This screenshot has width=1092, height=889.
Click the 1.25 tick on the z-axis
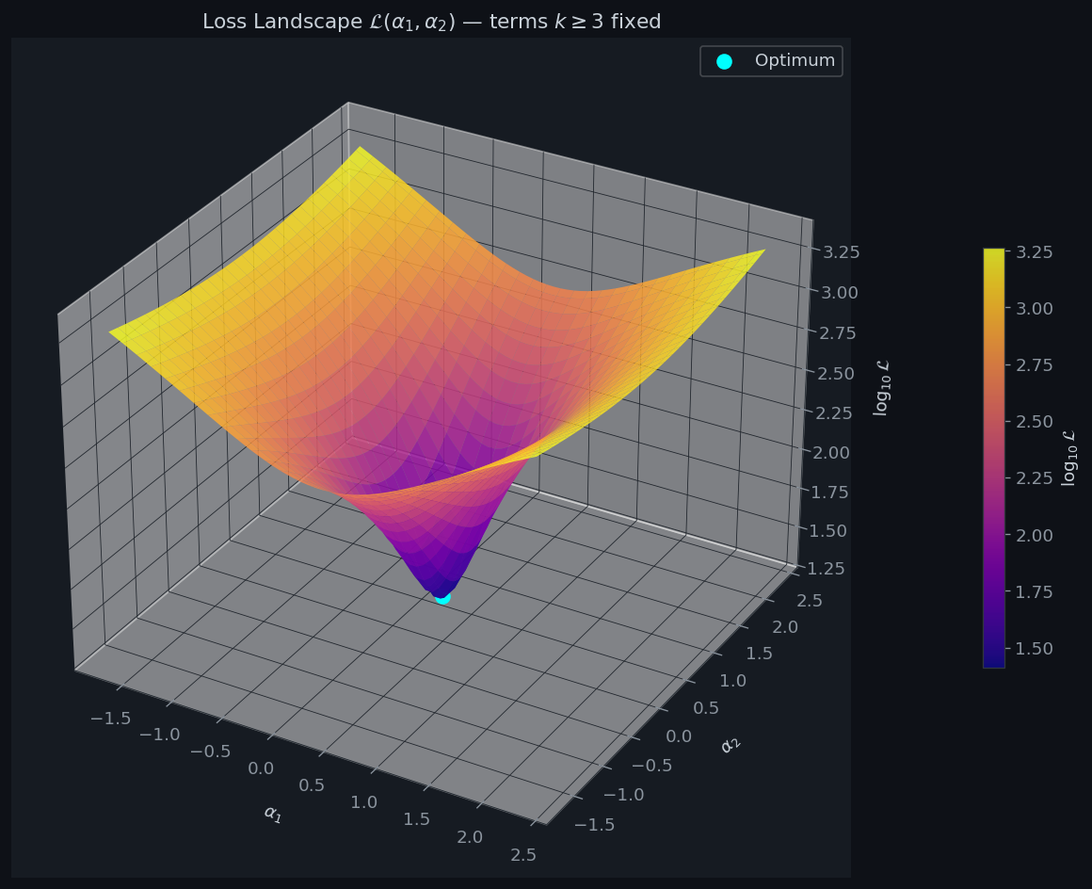pos(828,568)
